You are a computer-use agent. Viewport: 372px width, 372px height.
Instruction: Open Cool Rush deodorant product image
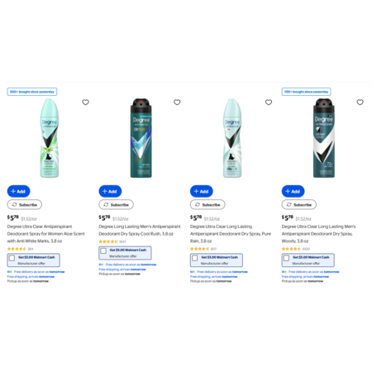141,138
